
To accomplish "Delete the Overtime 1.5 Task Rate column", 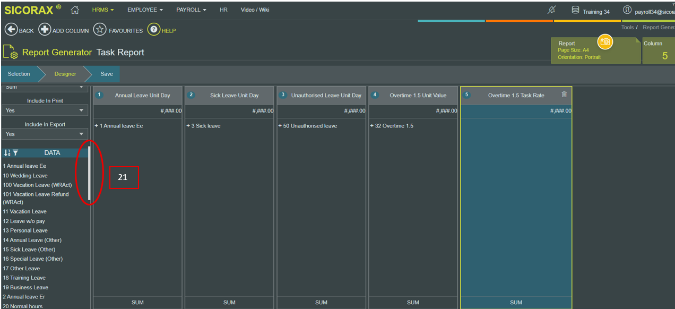I will [564, 95].
